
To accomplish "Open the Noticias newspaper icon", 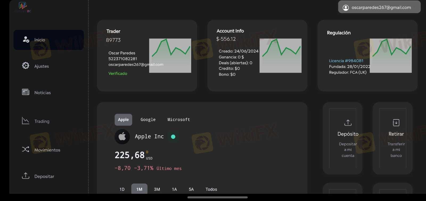I will tap(26, 92).
